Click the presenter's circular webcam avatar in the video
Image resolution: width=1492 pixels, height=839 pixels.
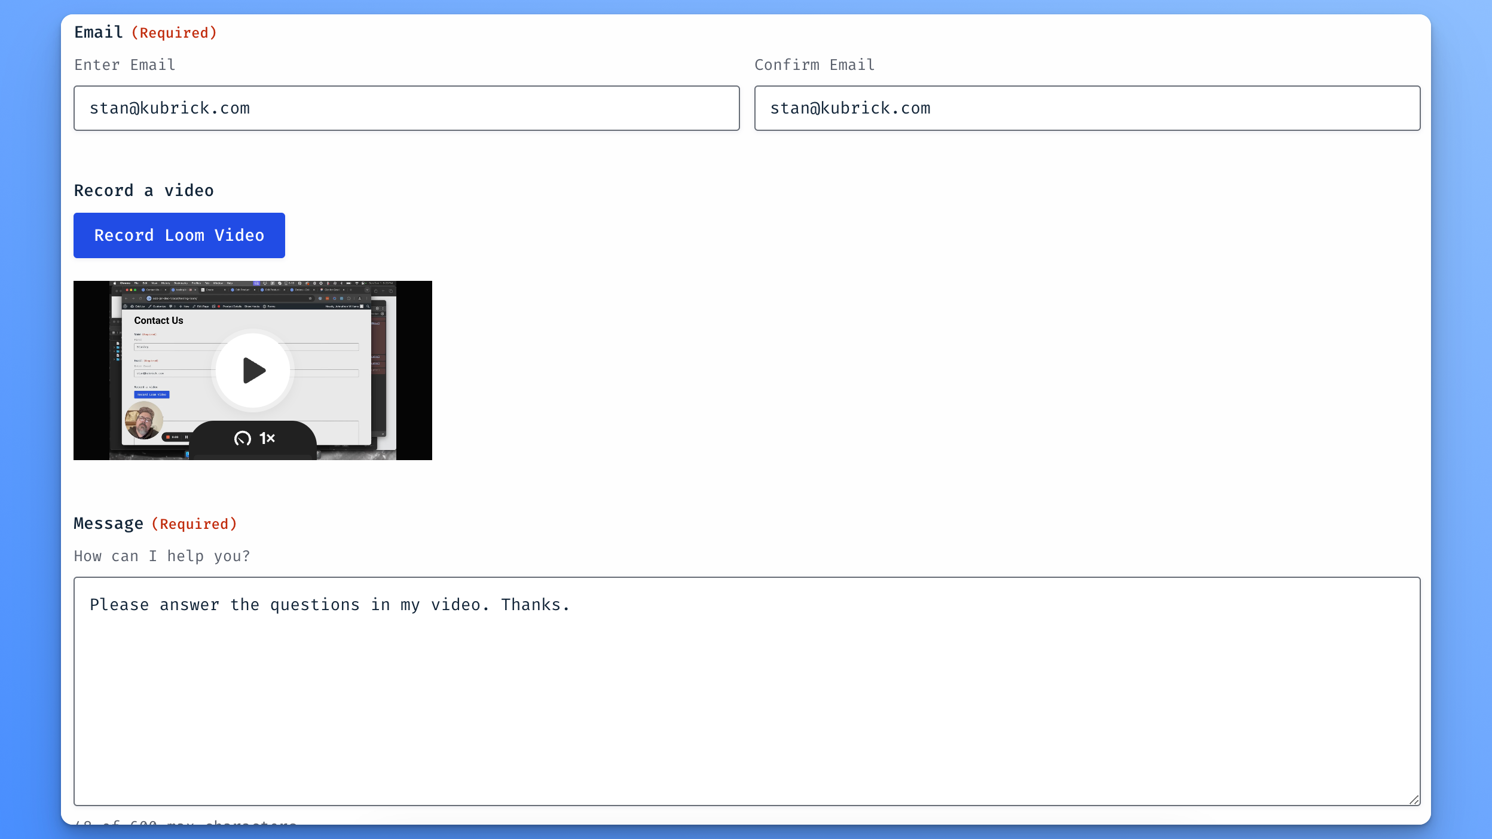[x=143, y=420]
